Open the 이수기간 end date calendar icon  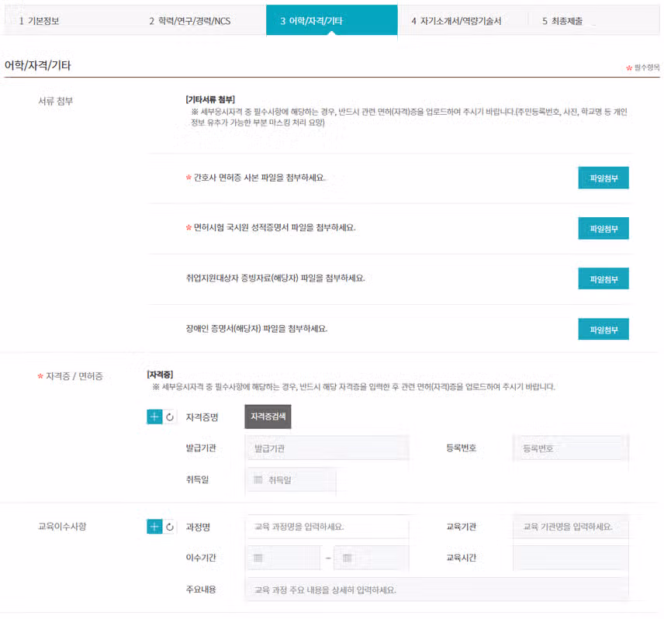(x=348, y=558)
